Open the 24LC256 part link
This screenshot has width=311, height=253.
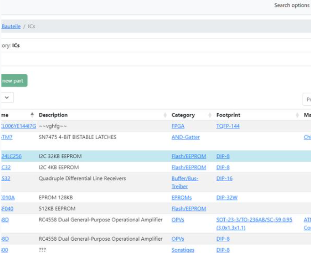pos(11,156)
